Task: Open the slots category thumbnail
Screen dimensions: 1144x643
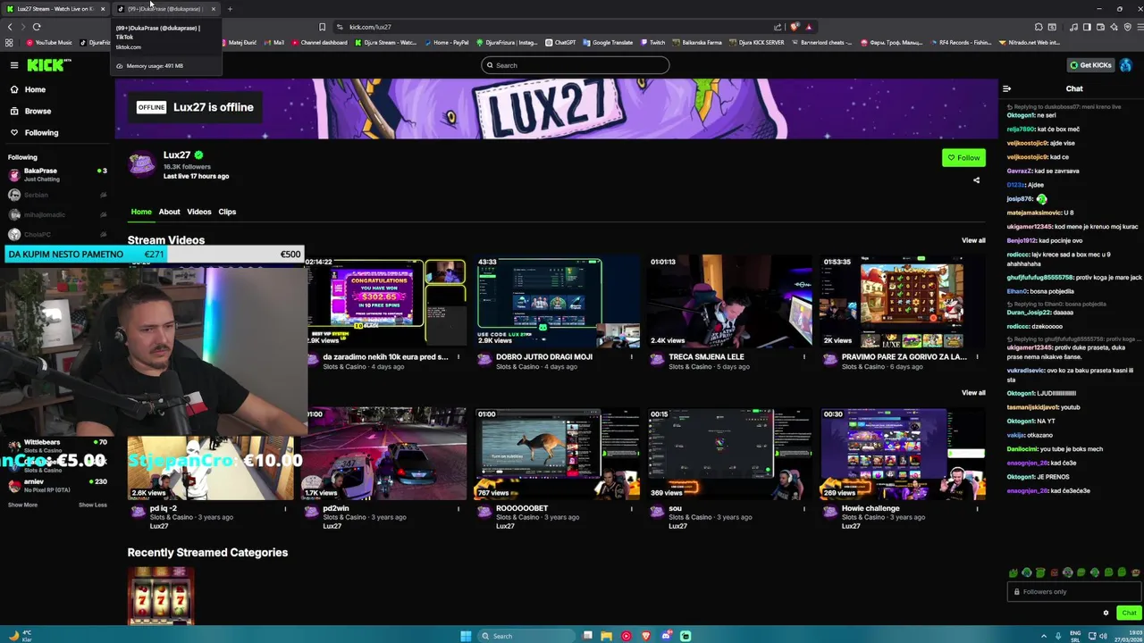Action: [x=160, y=595]
